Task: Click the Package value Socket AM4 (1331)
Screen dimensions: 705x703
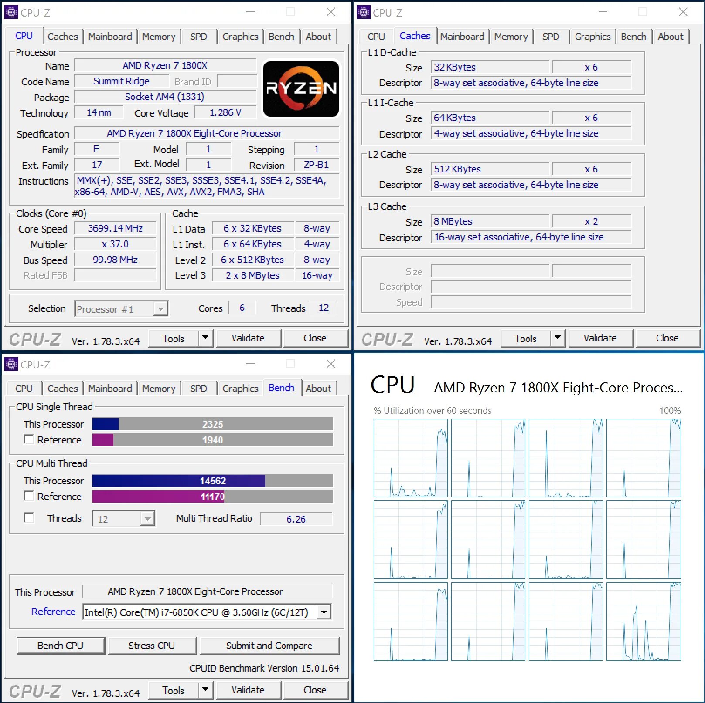Action: coord(165,97)
